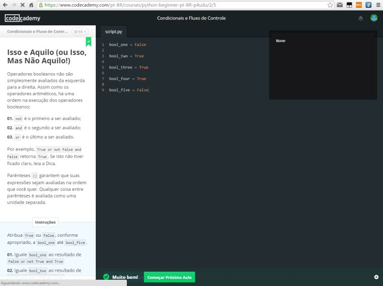Open the profile globe avatar menu
Viewport: 383px width, 286px height.
tap(374, 18)
